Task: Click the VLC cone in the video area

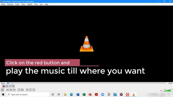Action: pyautogui.click(x=86, y=44)
